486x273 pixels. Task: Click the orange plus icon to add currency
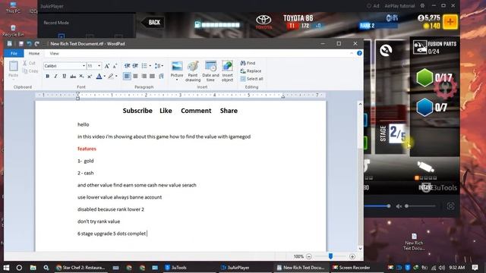click(x=450, y=22)
